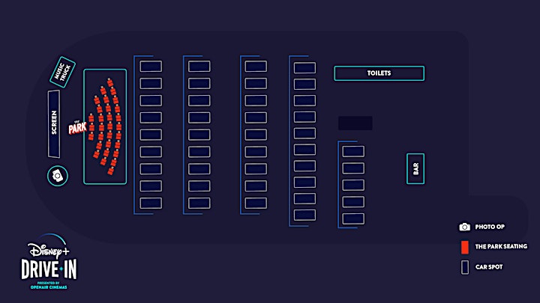Select the top car spot nearest Park seating
Image resolution: width=540 pixels, height=303 pixels.
coord(151,67)
